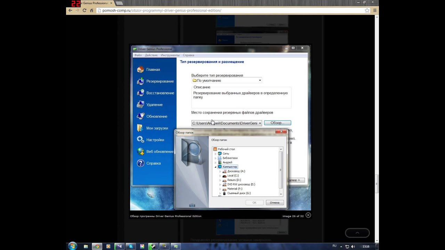The height and width of the screenshot is (250, 445).
Task: Select Дисковод (A:) in the folder tree
Action: pyautogui.click(x=236, y=171)
